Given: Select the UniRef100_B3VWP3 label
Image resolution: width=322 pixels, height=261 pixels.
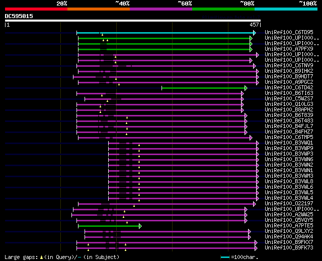Looking at the screenshot, I should coord(289,154).
